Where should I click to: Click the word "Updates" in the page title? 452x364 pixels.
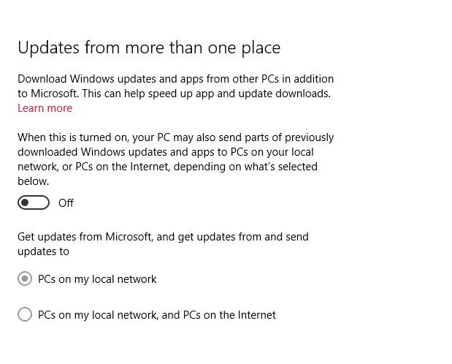point(45,48)
